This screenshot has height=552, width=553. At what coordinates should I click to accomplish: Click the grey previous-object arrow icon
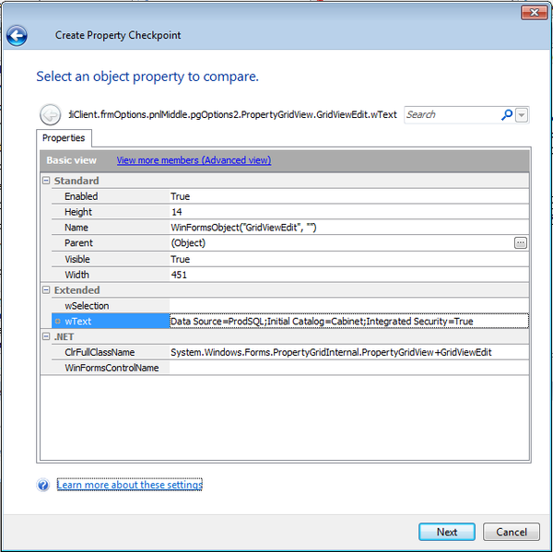[50, 115]
